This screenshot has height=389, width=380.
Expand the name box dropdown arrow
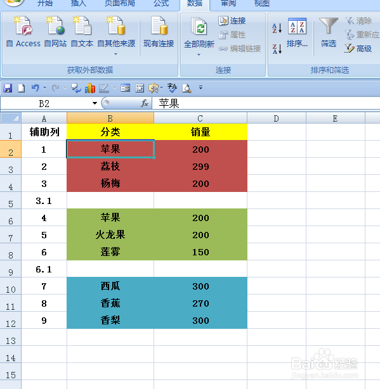coord(95,103)
